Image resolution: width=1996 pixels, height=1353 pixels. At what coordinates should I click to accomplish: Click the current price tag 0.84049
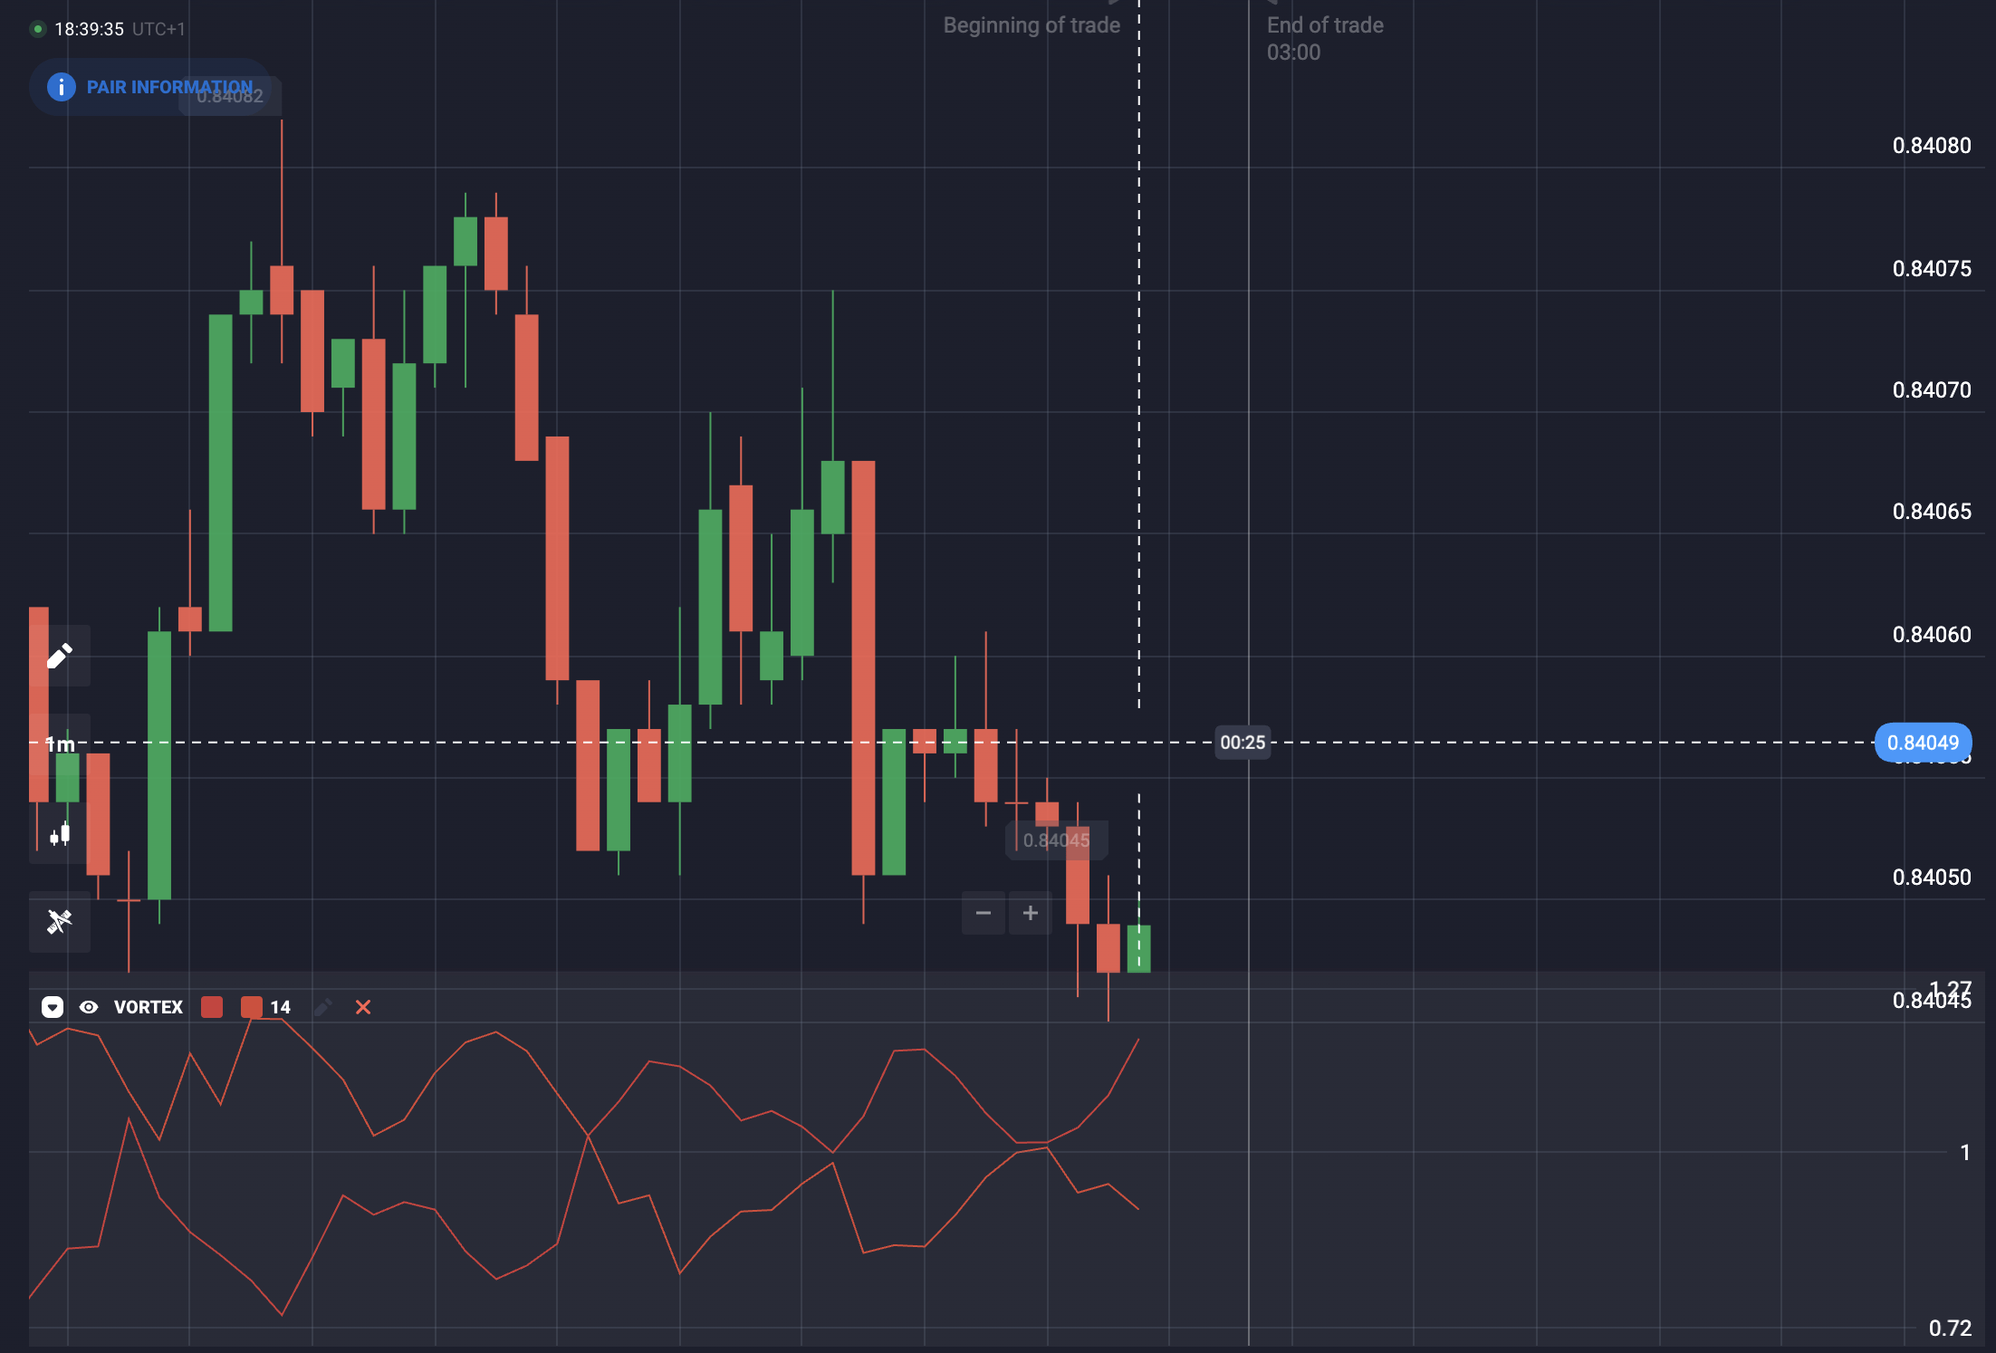click(1923, 743)
